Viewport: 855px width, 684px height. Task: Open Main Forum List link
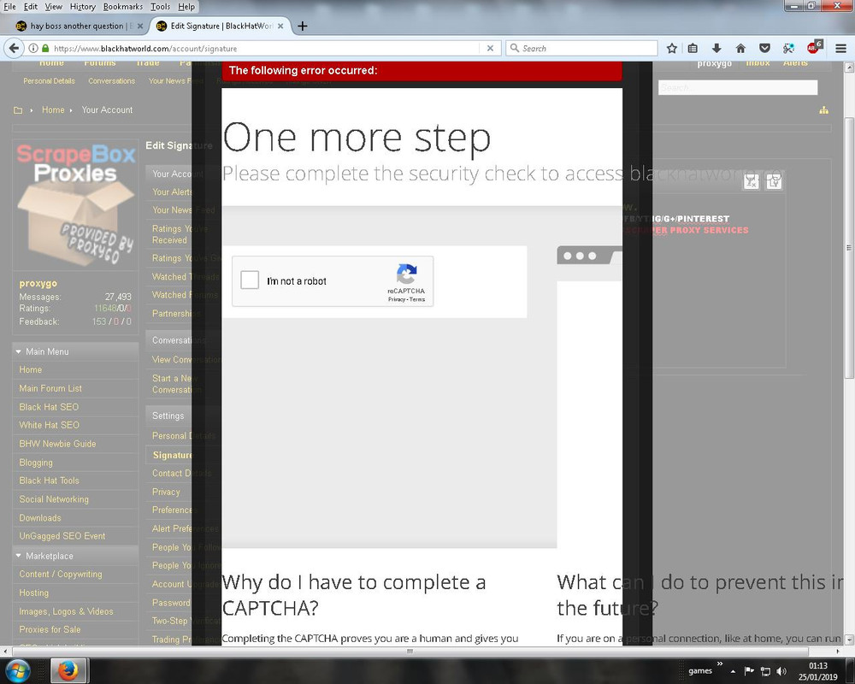pyautogui.click(x=50, y=388)
